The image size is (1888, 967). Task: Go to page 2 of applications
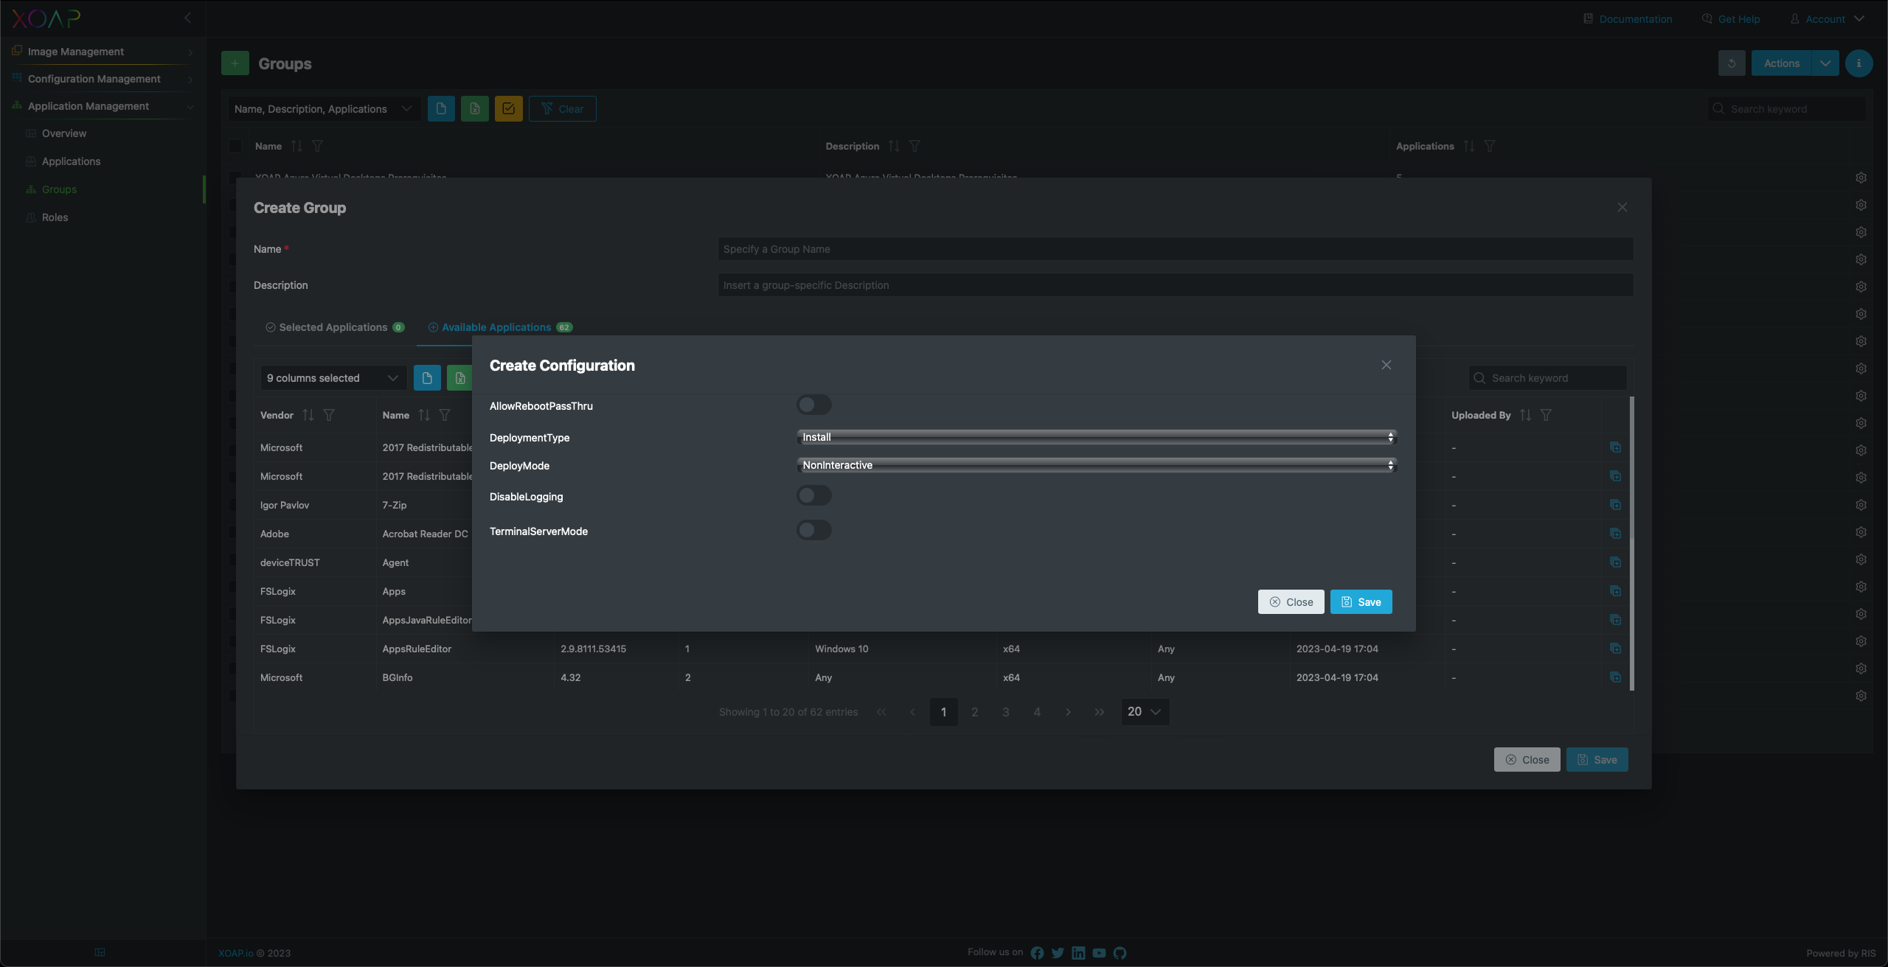(974, 712)
